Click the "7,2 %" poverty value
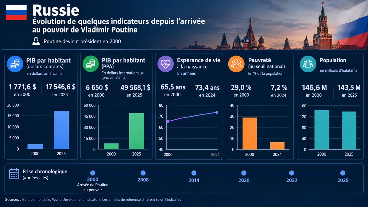368x207 pixels. [x=279, y=88]
